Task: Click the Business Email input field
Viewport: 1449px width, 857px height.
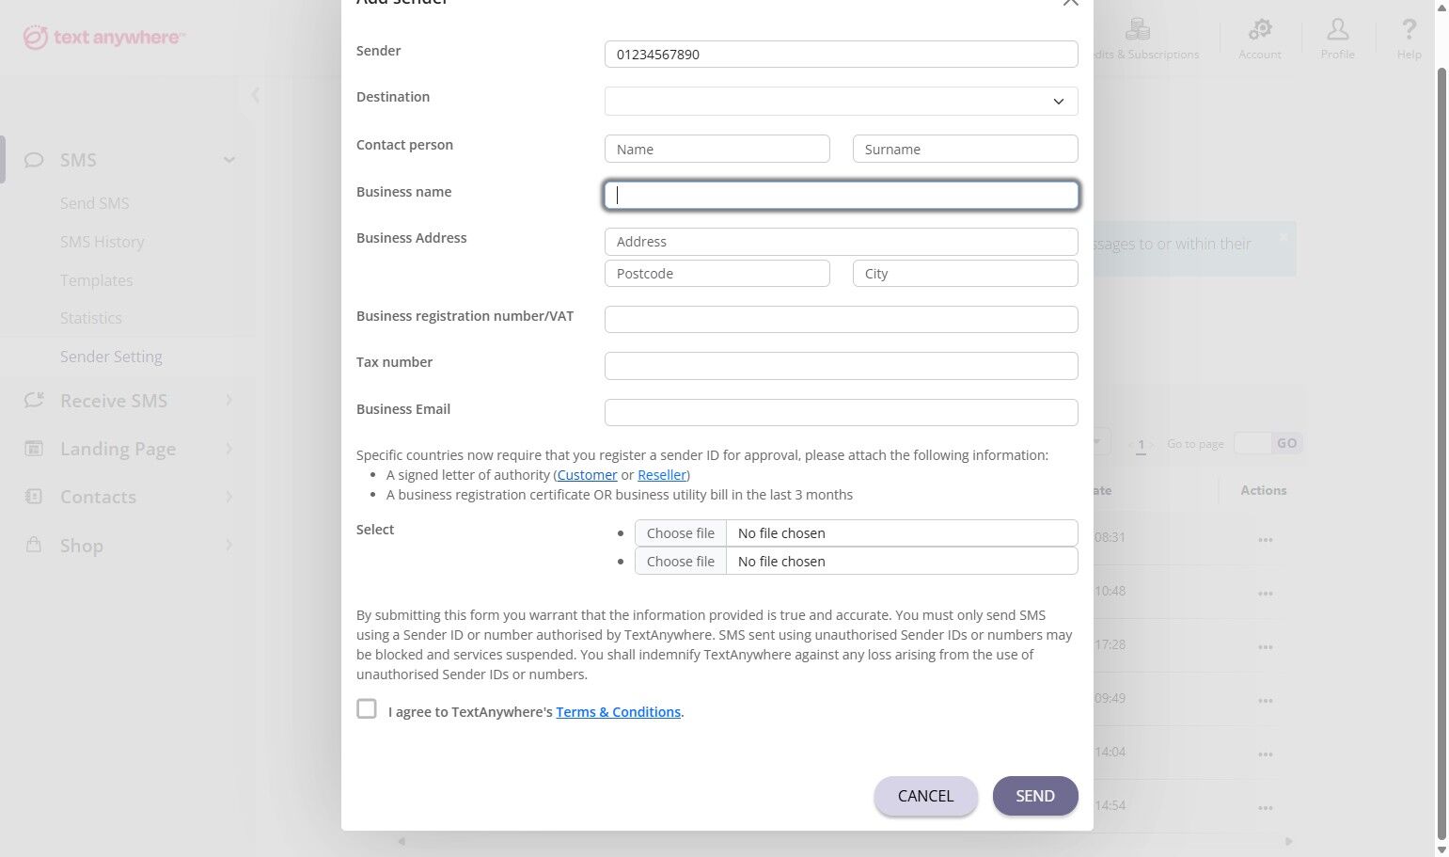Action: point(841,413)
